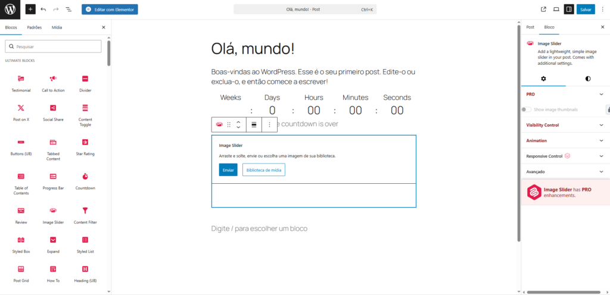Insert the Social Share block

[x=53, y=112]
